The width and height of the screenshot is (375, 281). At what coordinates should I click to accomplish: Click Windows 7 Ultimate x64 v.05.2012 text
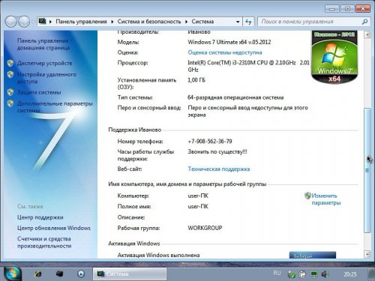(x=229, y=42)
